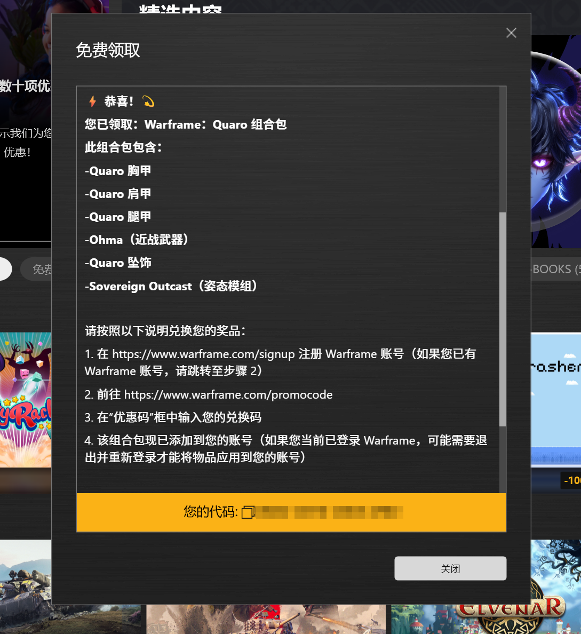
Task: Click the 此组合包包含 heading
Action: pos(123,147)
